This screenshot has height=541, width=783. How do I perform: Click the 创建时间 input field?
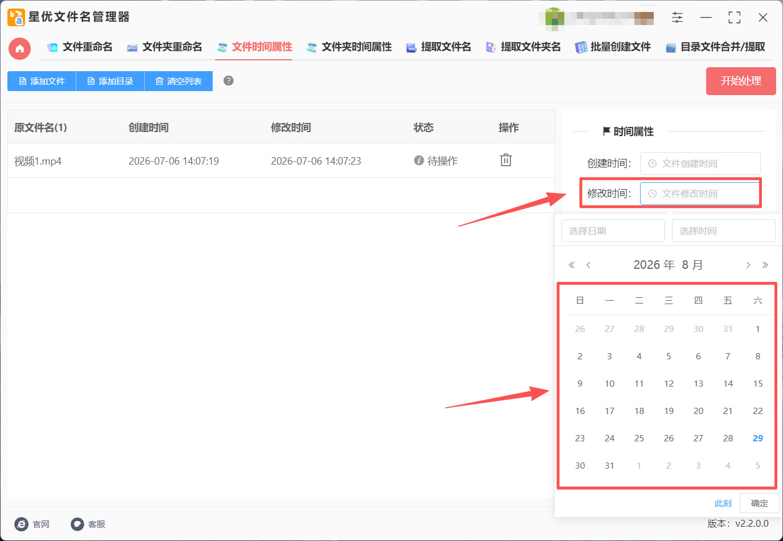[x=700, y=163]
